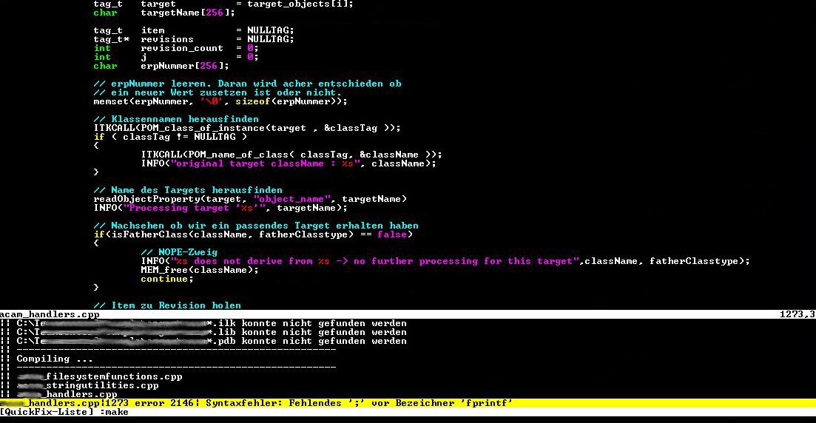The height and width of the screenshot is (423, 816).
Task: Click the readObjectProperty(target line
Action: (250, 199)
